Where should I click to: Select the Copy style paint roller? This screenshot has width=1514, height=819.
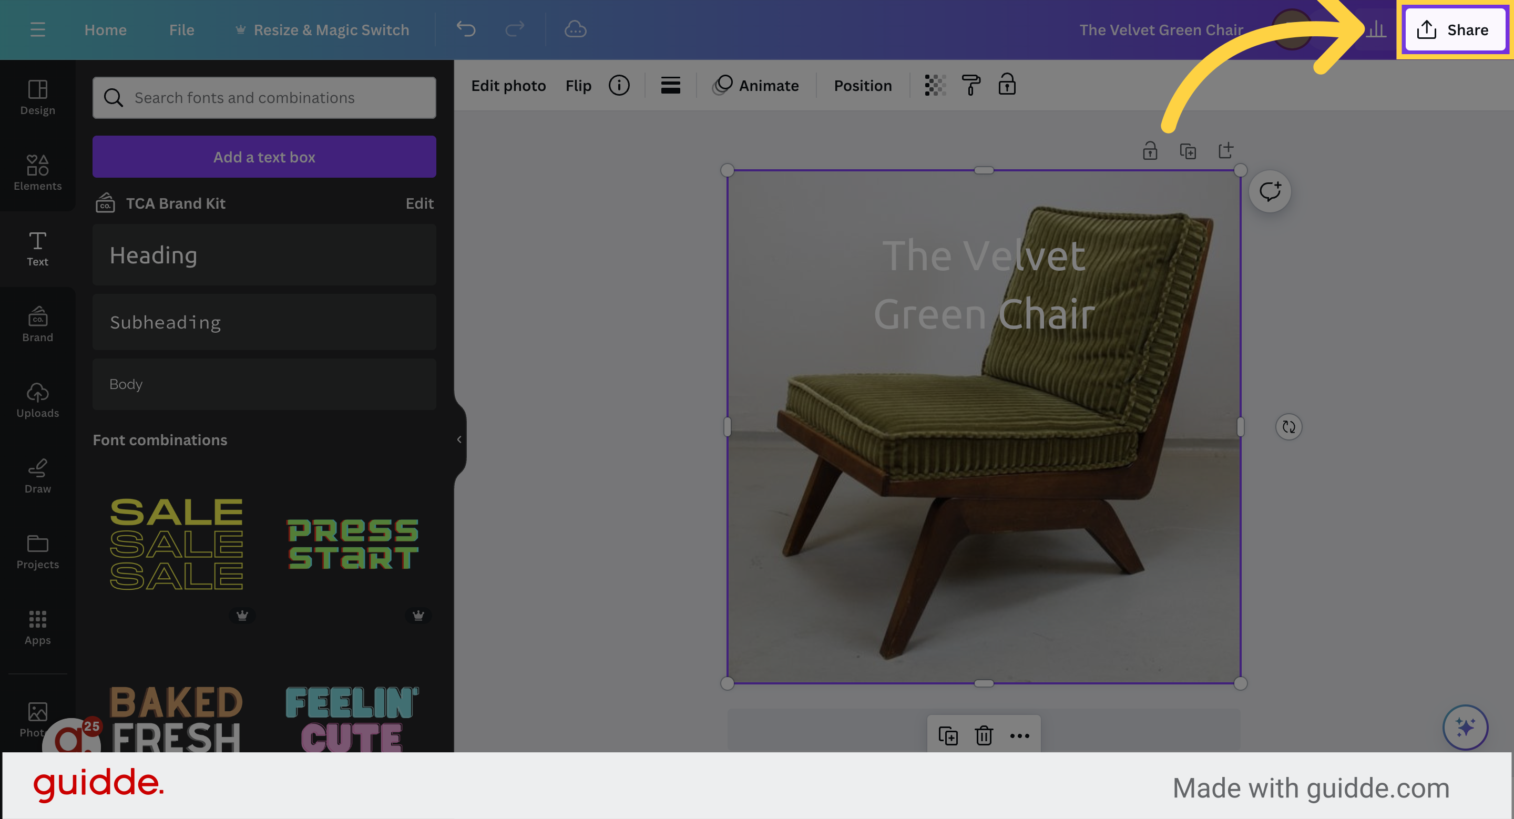click(x=970, y=85)
